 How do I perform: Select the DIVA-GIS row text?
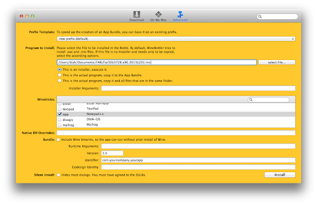(x=94, y=119)
